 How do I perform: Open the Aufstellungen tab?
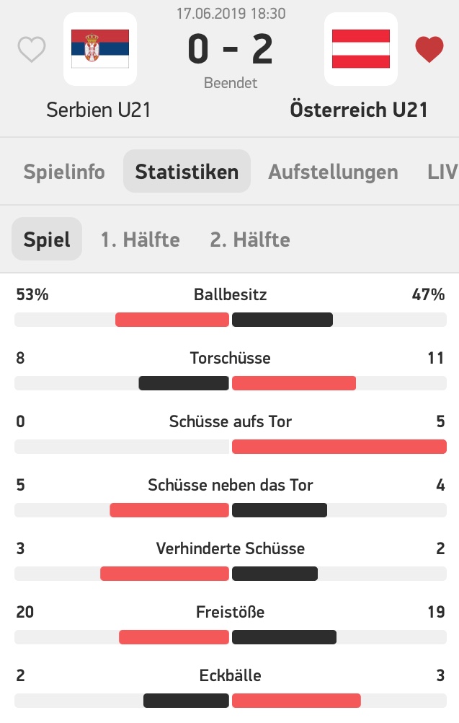[x=334, y=172]
